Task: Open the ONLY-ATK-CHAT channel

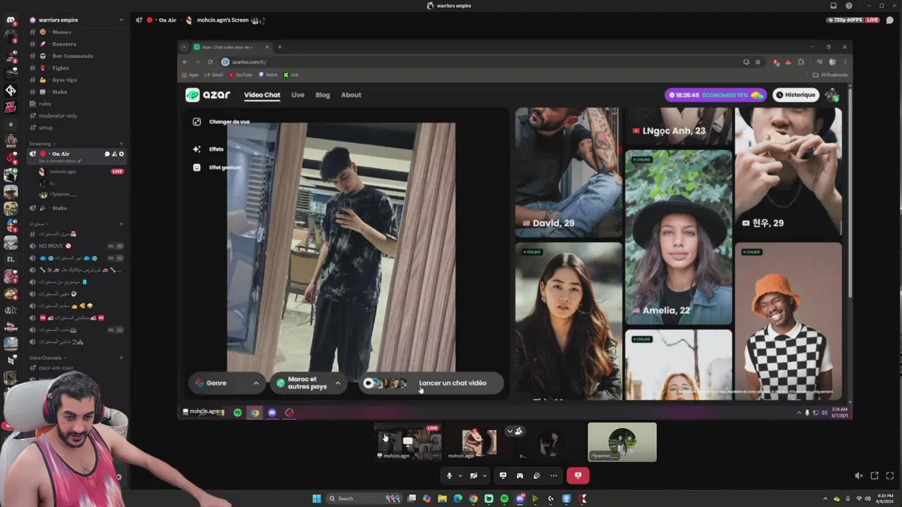Action: click(77, 368)
